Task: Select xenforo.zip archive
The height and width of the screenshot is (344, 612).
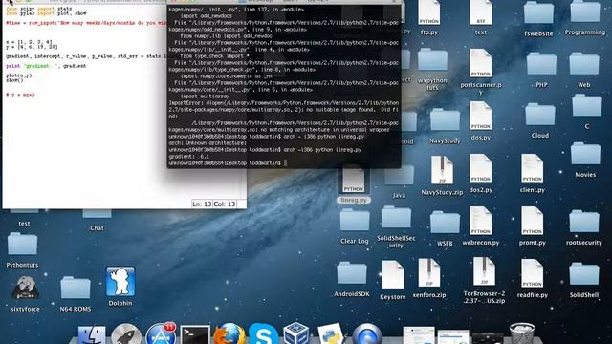Action: (429, 273)
